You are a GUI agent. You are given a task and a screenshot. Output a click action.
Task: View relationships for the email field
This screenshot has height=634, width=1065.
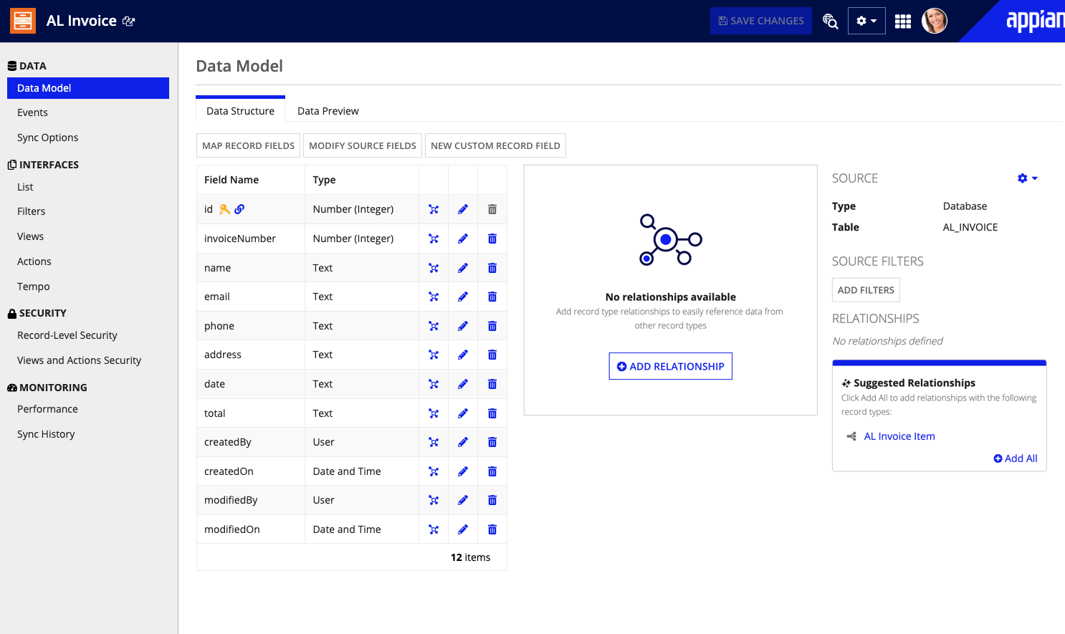(x=434, y=297)
